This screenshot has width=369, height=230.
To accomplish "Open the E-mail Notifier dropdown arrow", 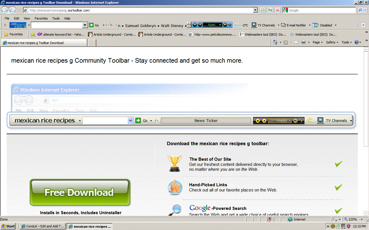I will (310, 25).
